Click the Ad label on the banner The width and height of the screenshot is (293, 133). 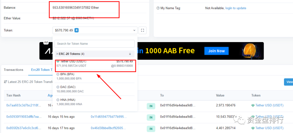click(46, 42)
